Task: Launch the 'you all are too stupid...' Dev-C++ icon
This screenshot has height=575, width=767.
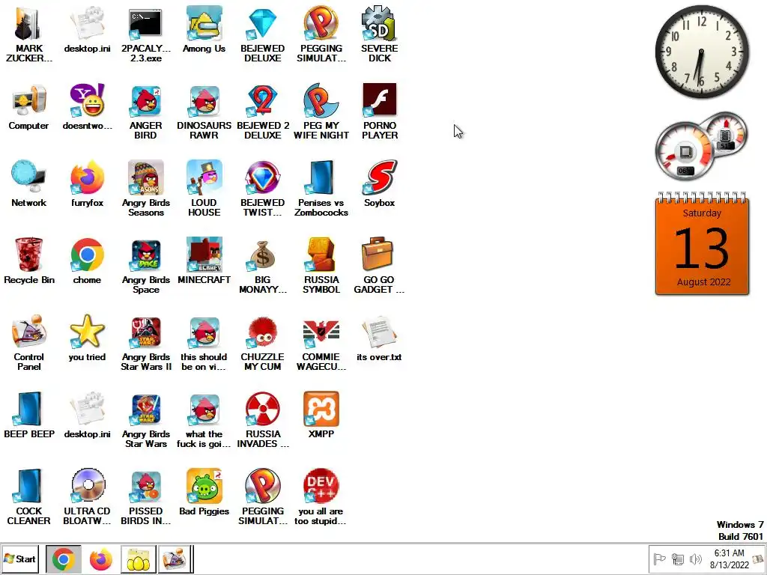Action: [321, 498]
